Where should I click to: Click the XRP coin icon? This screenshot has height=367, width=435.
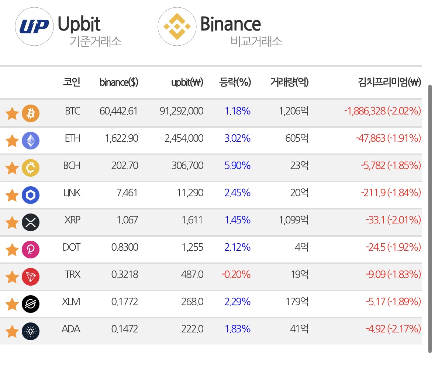[x=31, y=222]
